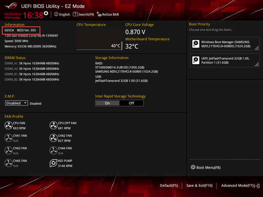
Task: Click the ReSize BAR icon
Action: point(99,14)
